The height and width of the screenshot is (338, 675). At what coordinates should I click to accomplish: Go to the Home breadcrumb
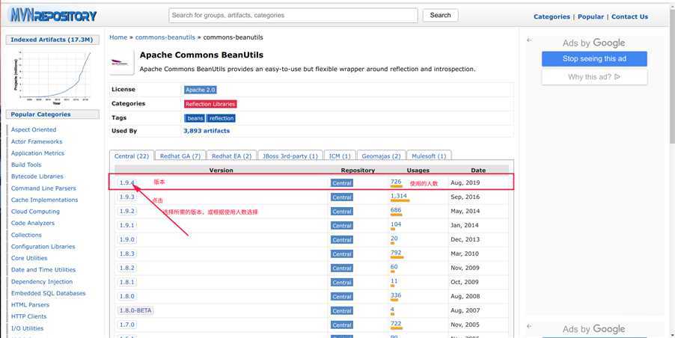click(x=118, y=37)
